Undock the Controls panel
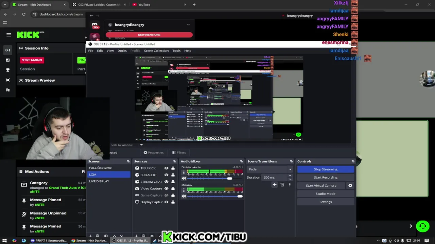The height and width of the screenshot is (244, 435). click(x=353, y=161)
